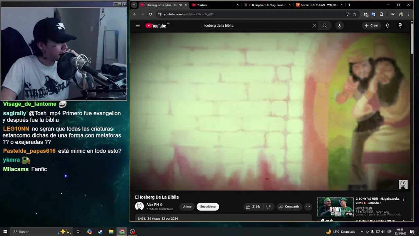This screenshot has height=236, width=419.
Task: Open more actions menu beside Compartir
Action: (x=308, y=207)
